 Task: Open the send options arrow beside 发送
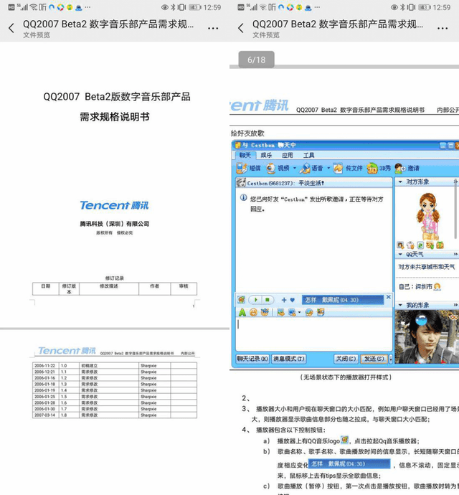[391, 359]
